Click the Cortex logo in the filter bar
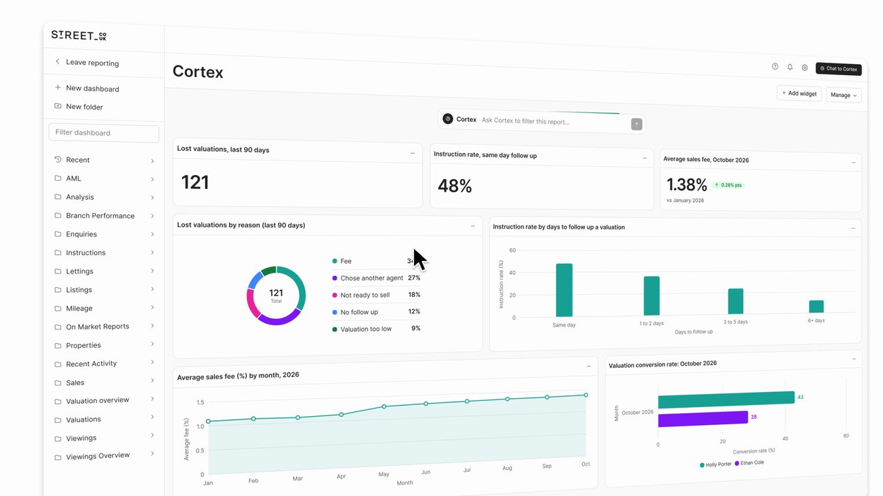The image size is (883, 496). pyautogui.click(x=448, y=118)
